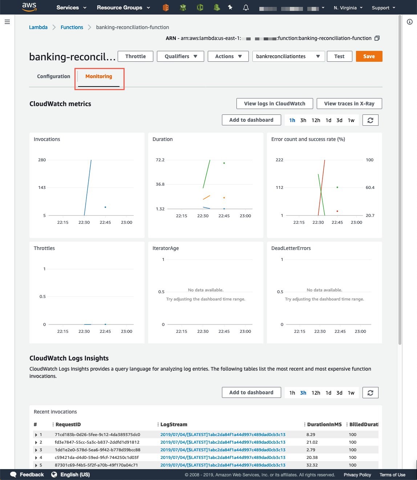417x480 pixels.
Task: View logs in CloudWatch
Action: tap(274, 103)
